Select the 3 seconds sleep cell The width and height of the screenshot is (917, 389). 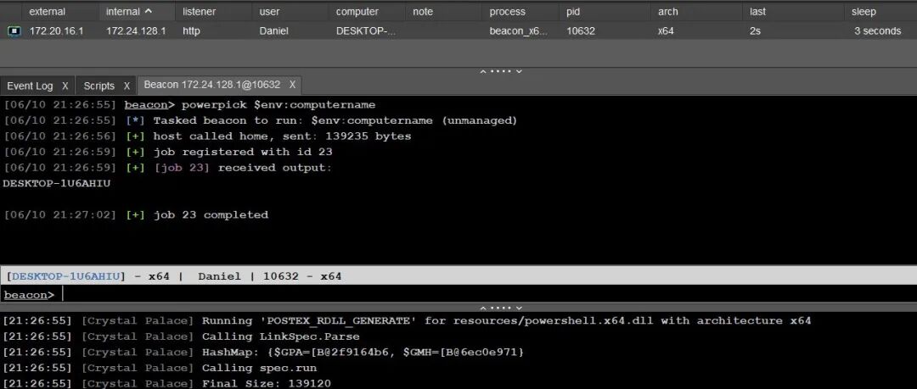tap(877, 31)
